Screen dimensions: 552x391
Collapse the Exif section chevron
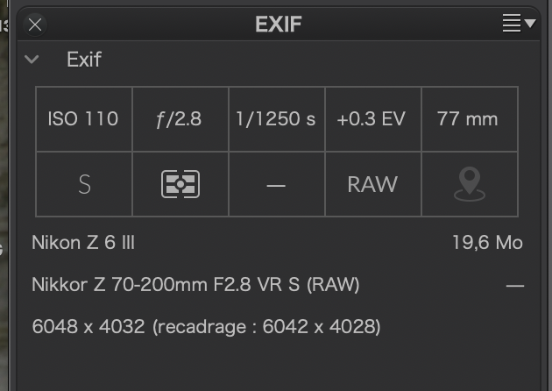click(32, 59)
